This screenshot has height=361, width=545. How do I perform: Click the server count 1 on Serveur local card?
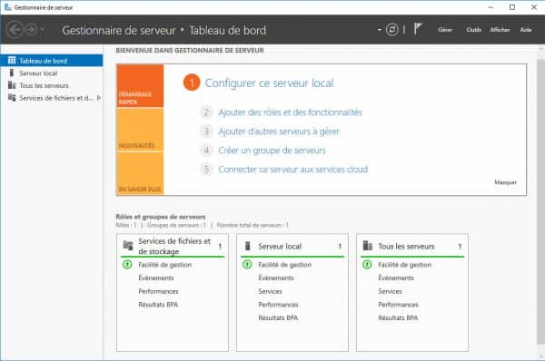[x=340, y=247]
